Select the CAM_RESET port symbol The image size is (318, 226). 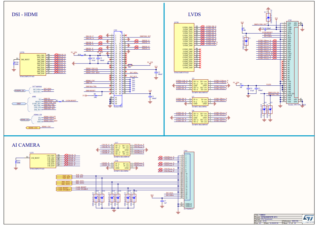tap(64, 188)
